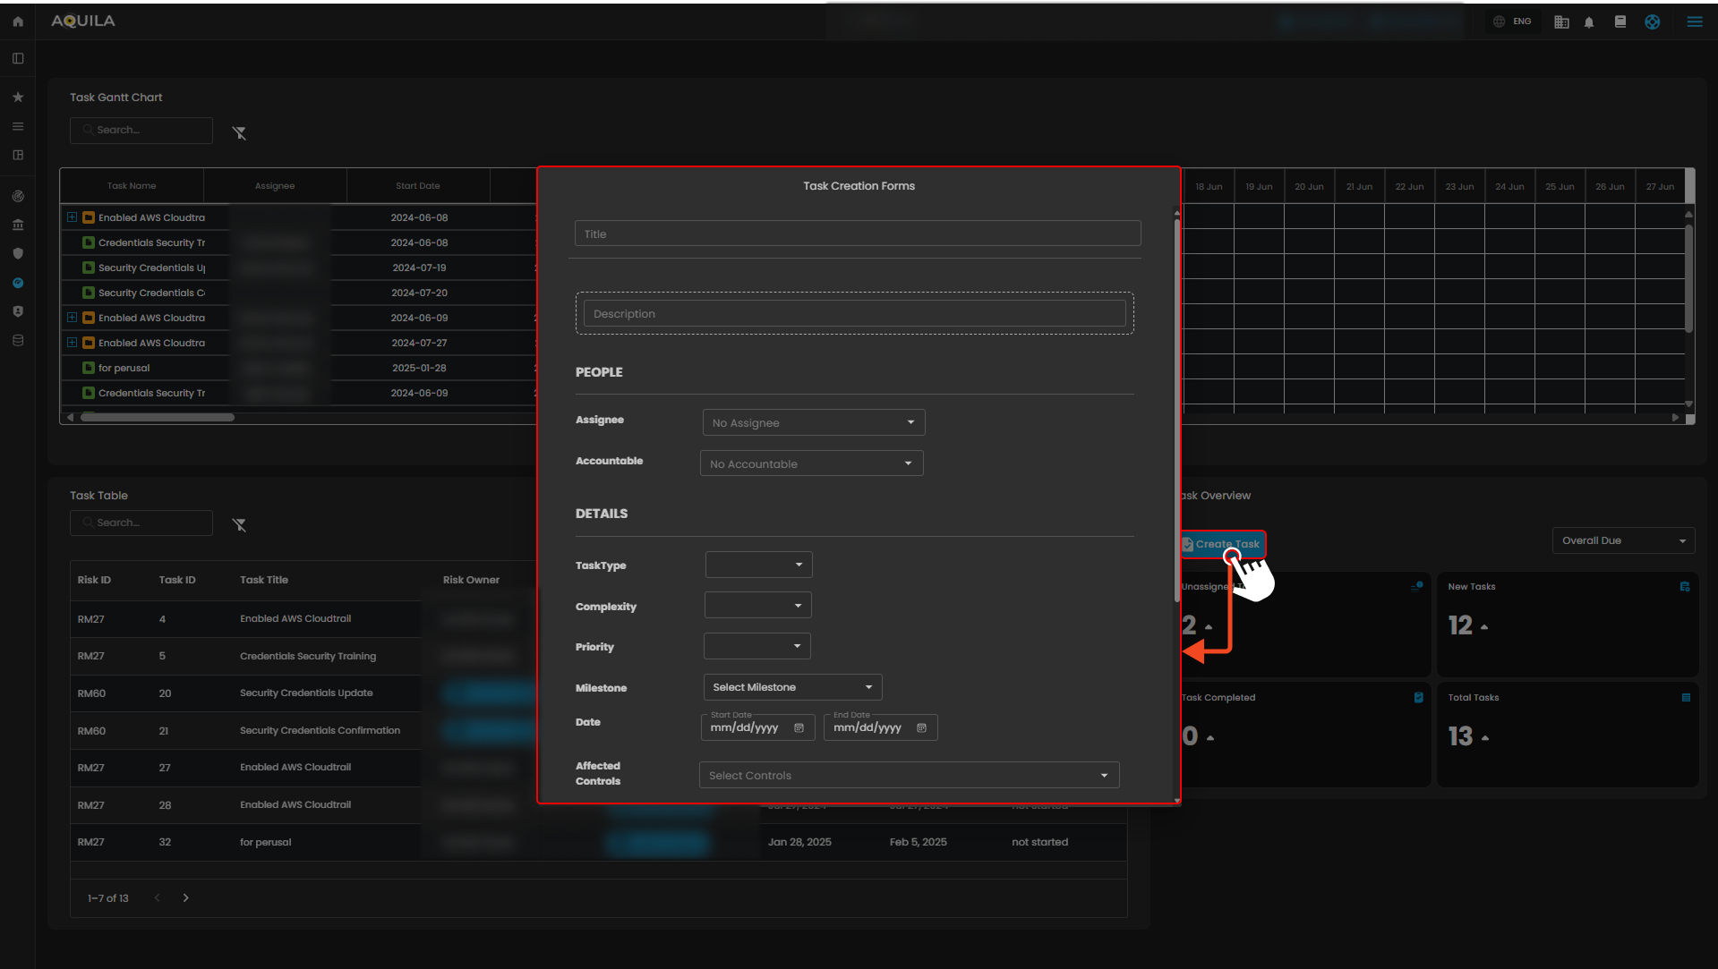Open favorites star in sidebar
This screenshot has width=1718, height=969.
point(18,97)
